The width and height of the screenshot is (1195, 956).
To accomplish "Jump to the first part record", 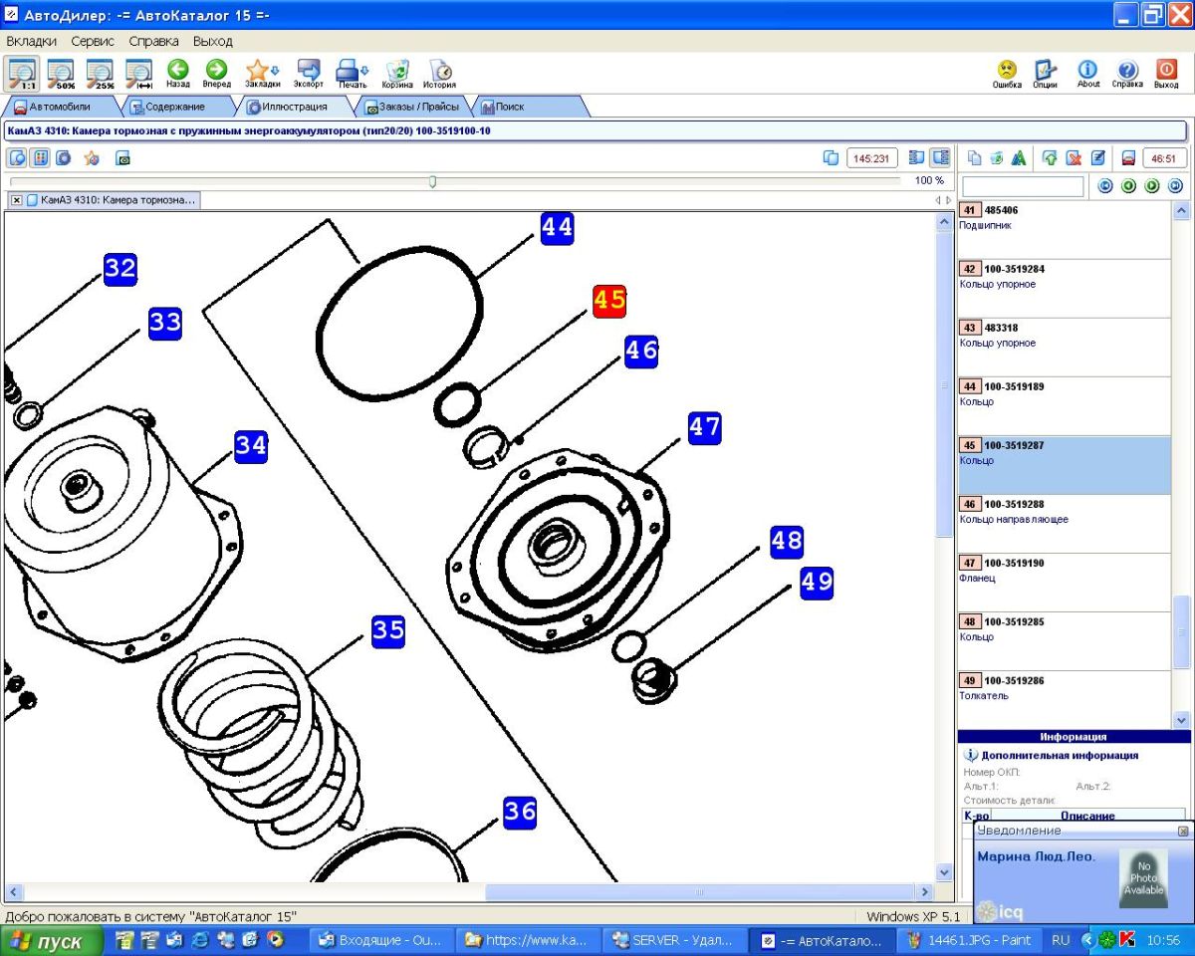I will (x=1105, y=186).
